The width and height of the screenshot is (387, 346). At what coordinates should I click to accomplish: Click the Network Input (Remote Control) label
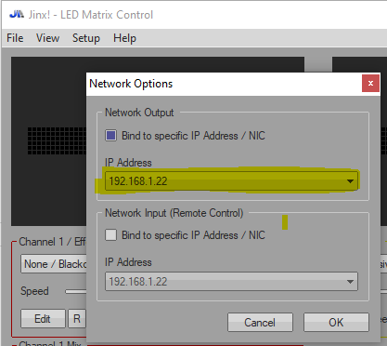[x=174, y=213]
